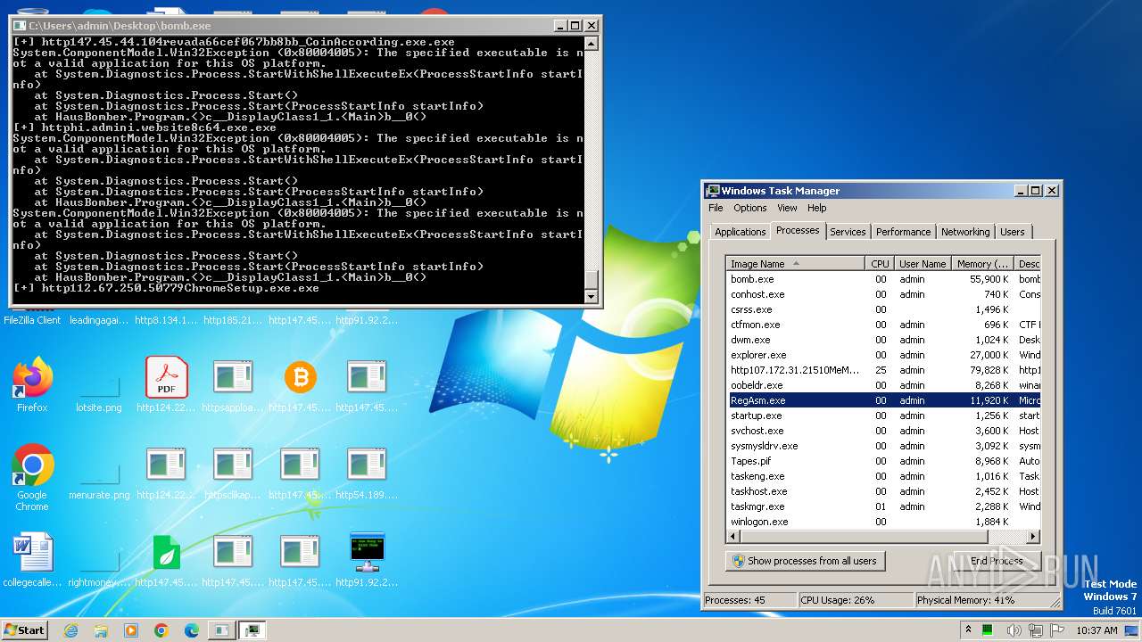Select the httpsapploa executable icon
Screen dimensions: 1142x642
pyautogui.click(x=233, y=385)
